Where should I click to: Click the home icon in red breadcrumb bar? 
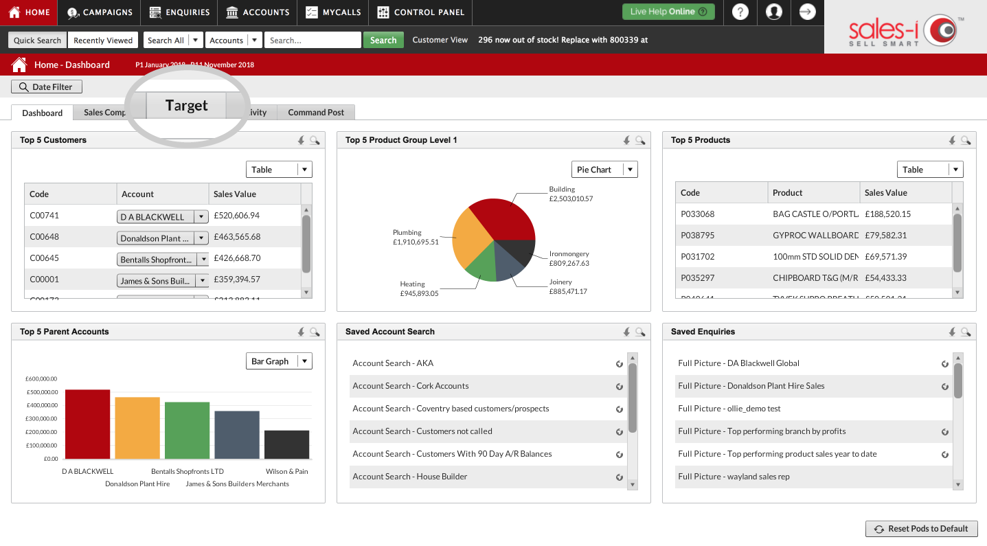tap(19, 65)
